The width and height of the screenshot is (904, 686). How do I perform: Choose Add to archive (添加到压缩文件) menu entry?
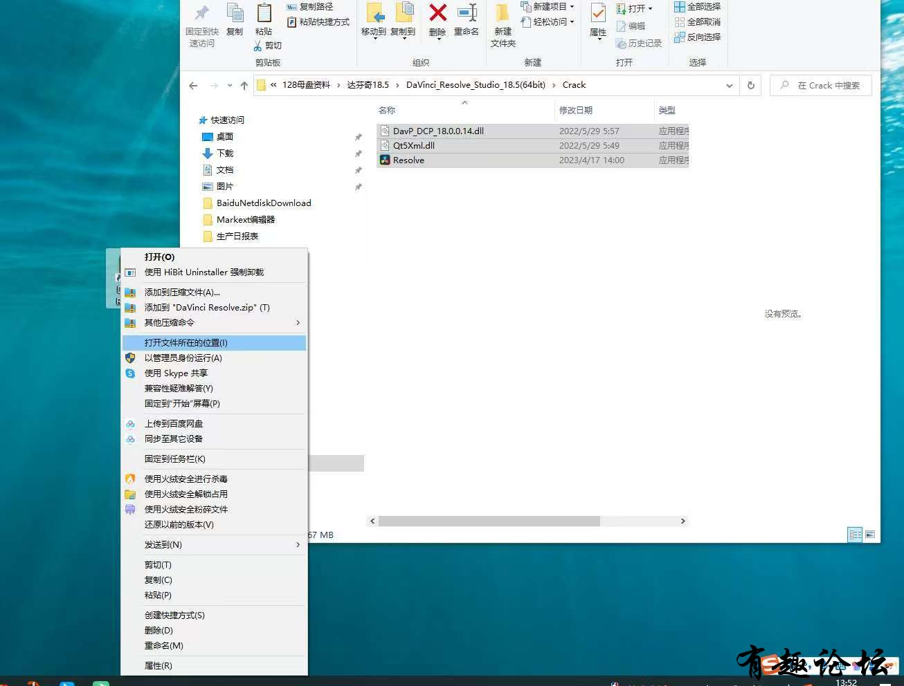tap(214, 293)
